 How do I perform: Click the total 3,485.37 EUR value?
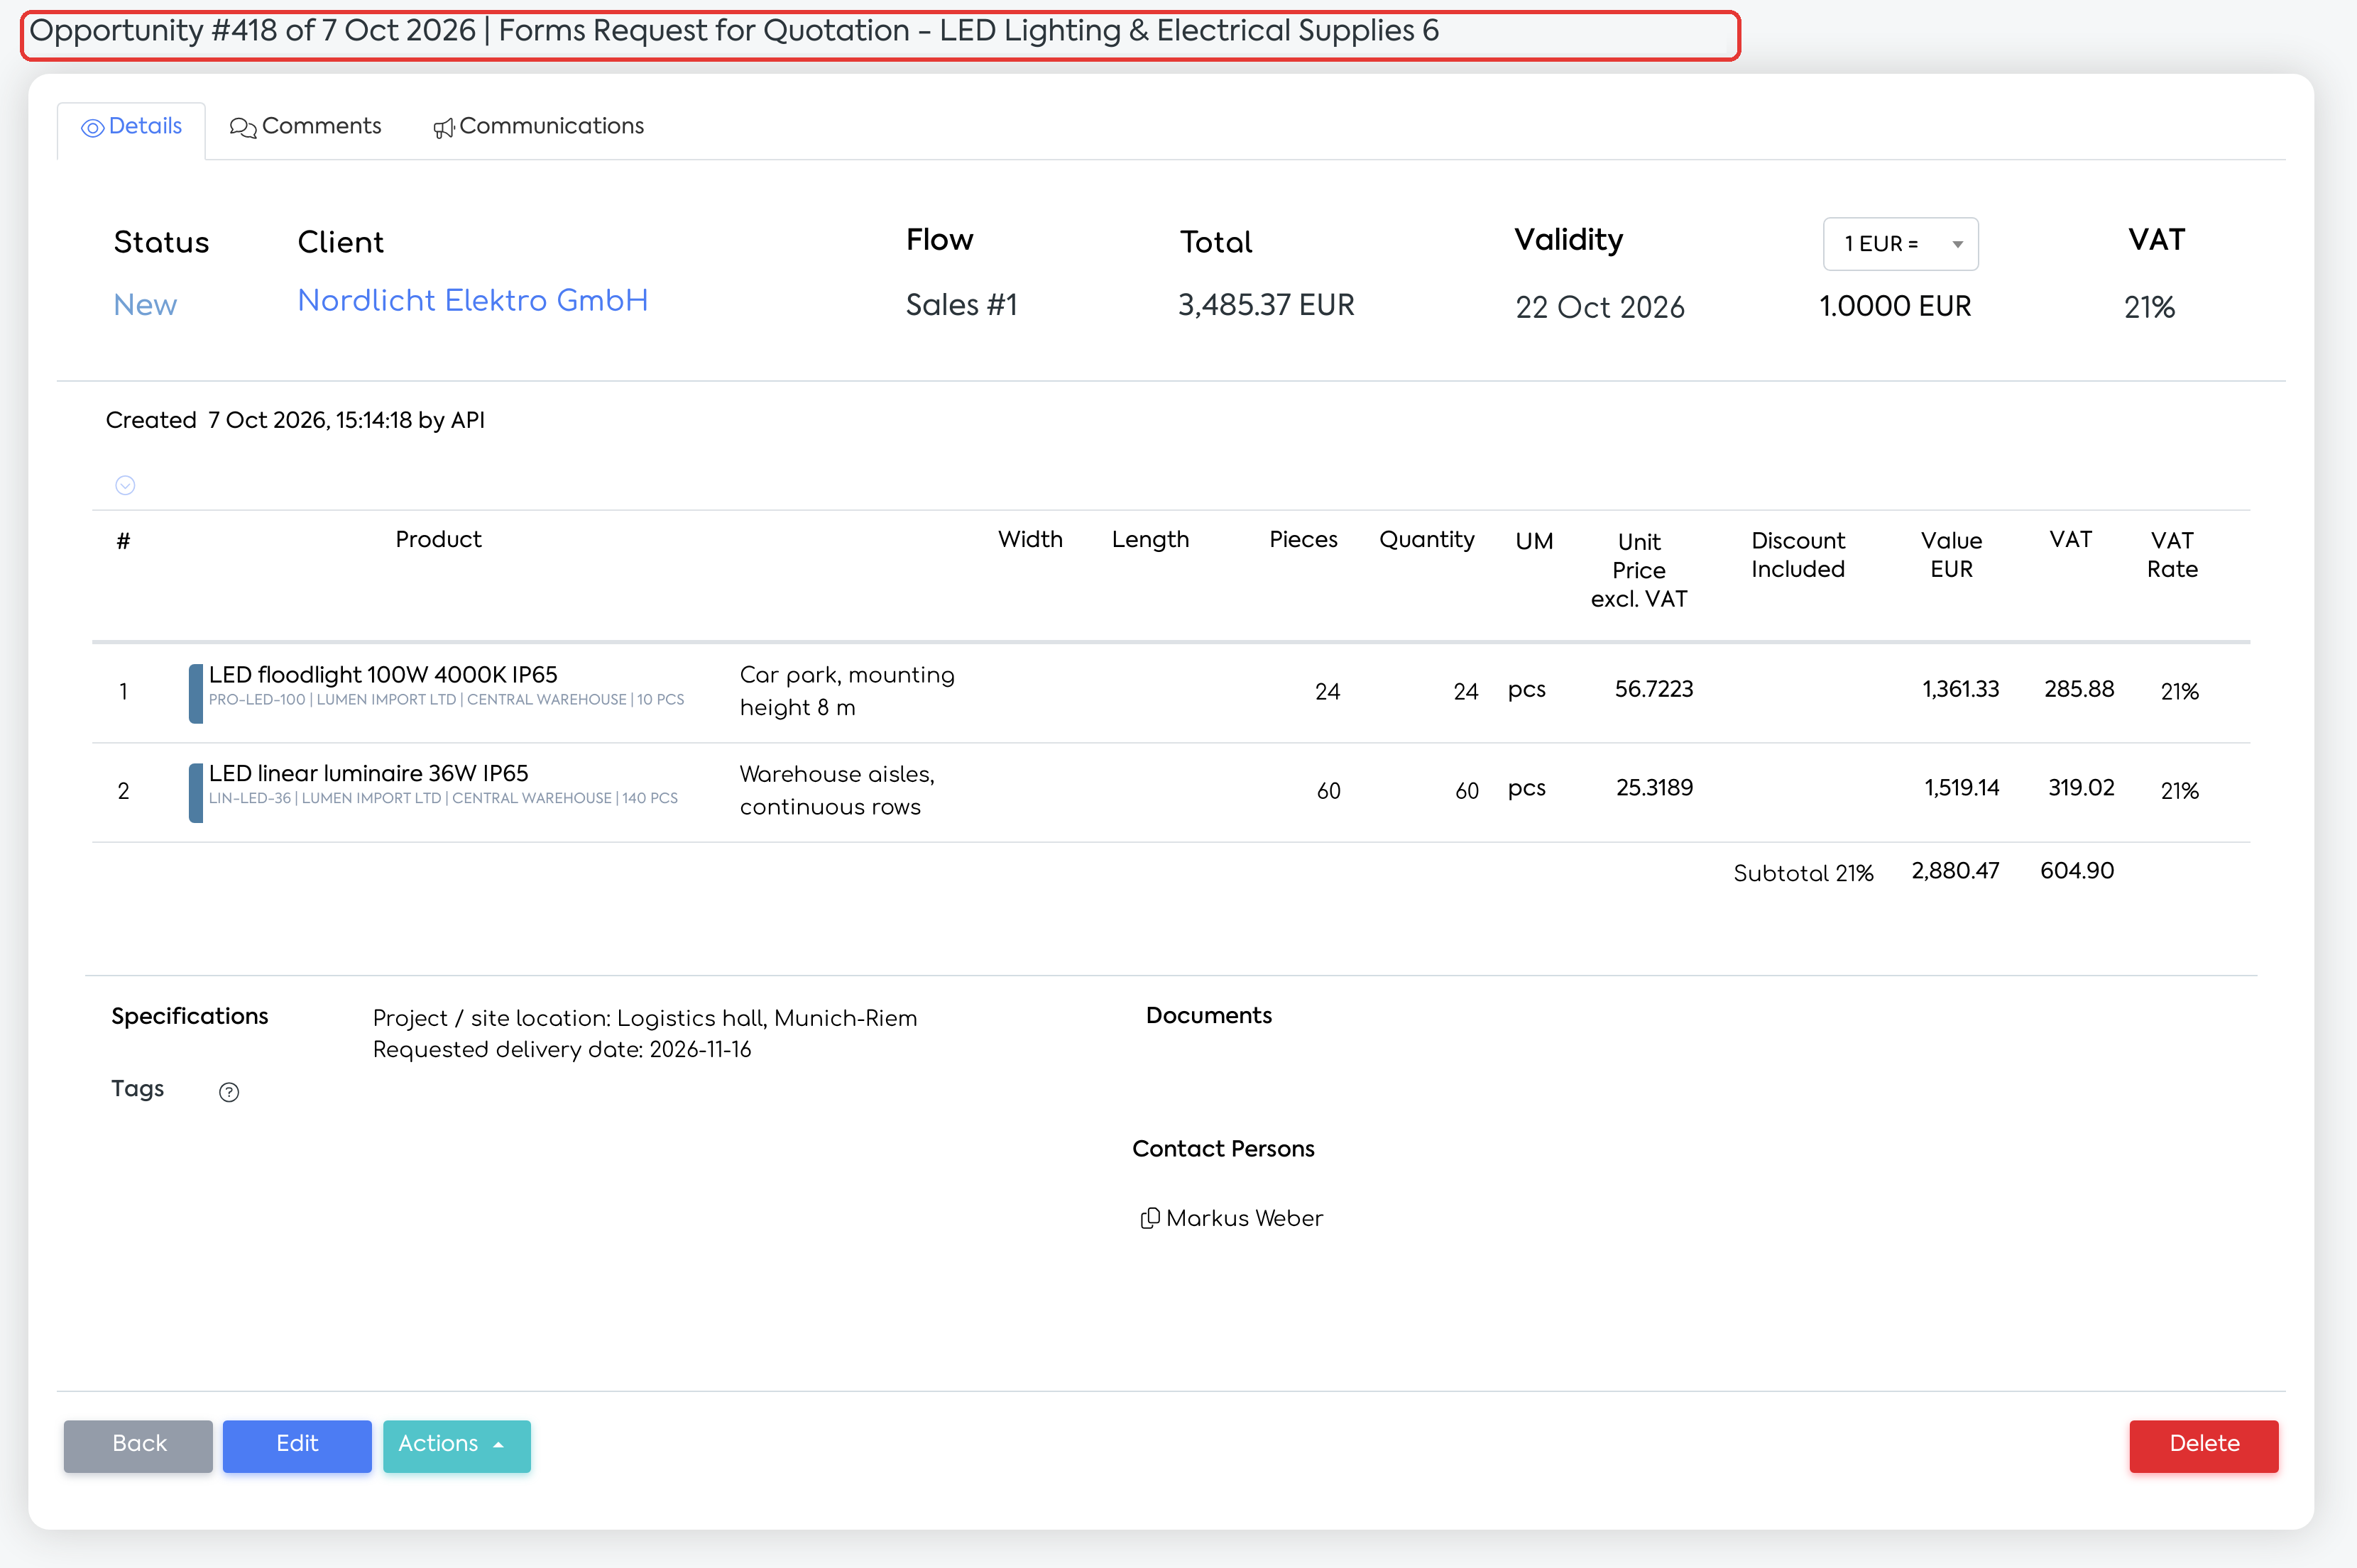pyautogui.click(x=1266, y=305)
